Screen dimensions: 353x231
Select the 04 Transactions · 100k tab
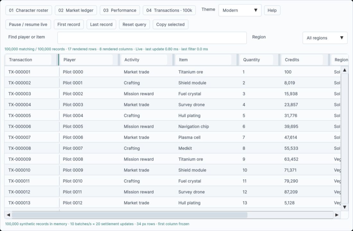click(x=169, y=10)
